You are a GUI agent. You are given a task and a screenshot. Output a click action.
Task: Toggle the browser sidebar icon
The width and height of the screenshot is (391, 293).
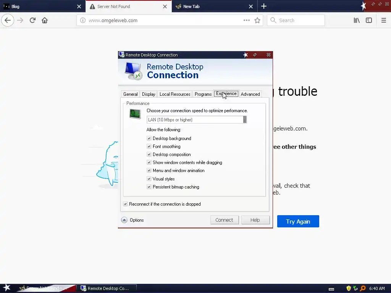(369, 20)
